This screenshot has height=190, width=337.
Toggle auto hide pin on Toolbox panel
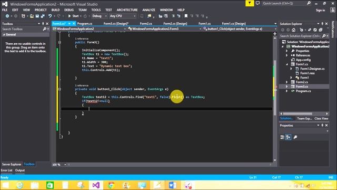43,24
